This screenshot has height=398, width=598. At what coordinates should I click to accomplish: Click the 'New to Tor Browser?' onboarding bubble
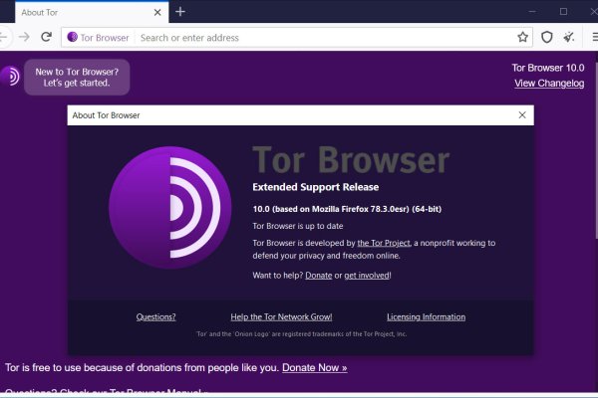coord(77,77)
